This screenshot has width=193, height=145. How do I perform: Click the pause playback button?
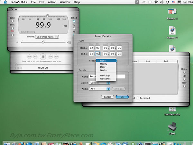pos(43,57)
